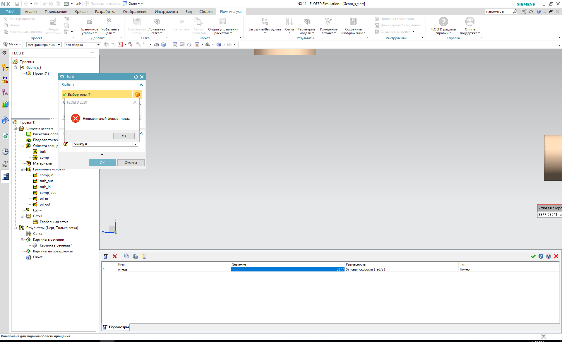The height and width of the screenshot is (342, 562).
Task: Collapse the Результаты tree node
Action: tap(16, 228)
